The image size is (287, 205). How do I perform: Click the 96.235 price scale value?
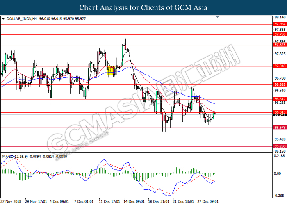tap(280, 102)
